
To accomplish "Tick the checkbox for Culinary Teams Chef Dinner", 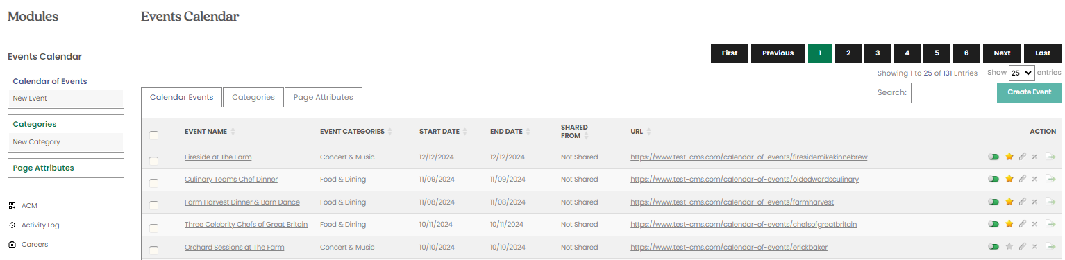I will click(x=153, y=183).
